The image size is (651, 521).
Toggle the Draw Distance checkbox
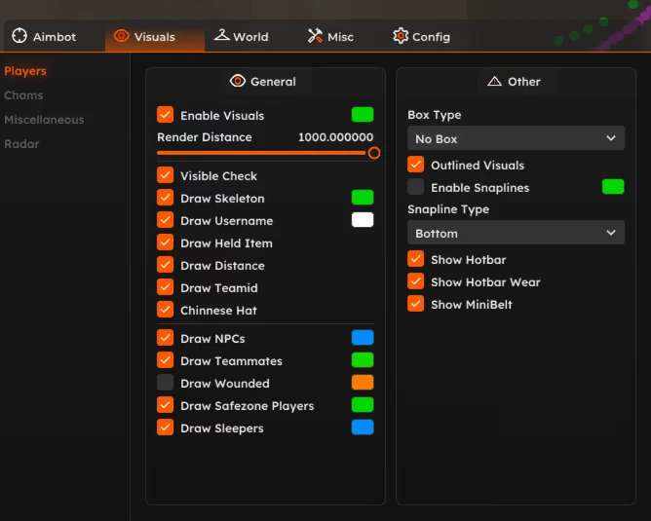click(166, 265)
